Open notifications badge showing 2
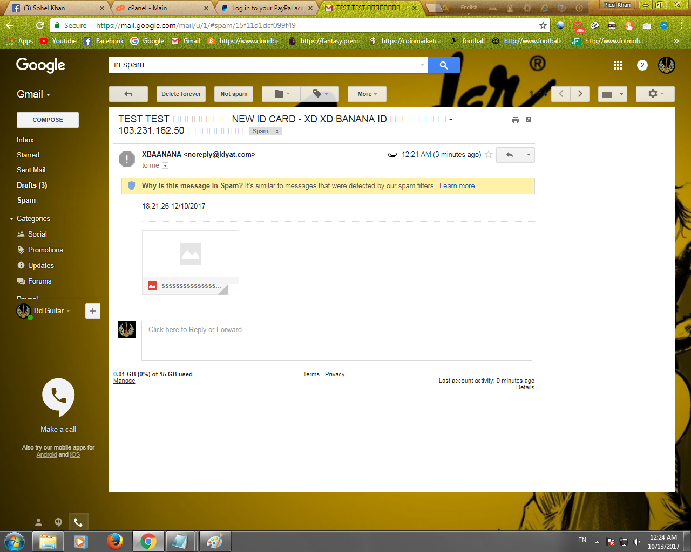 [x=642, y=65]
